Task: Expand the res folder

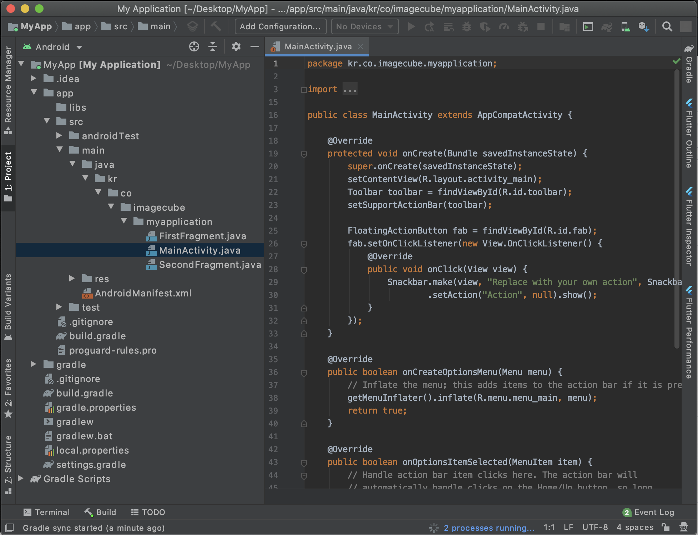Action: tap(72, 279)
